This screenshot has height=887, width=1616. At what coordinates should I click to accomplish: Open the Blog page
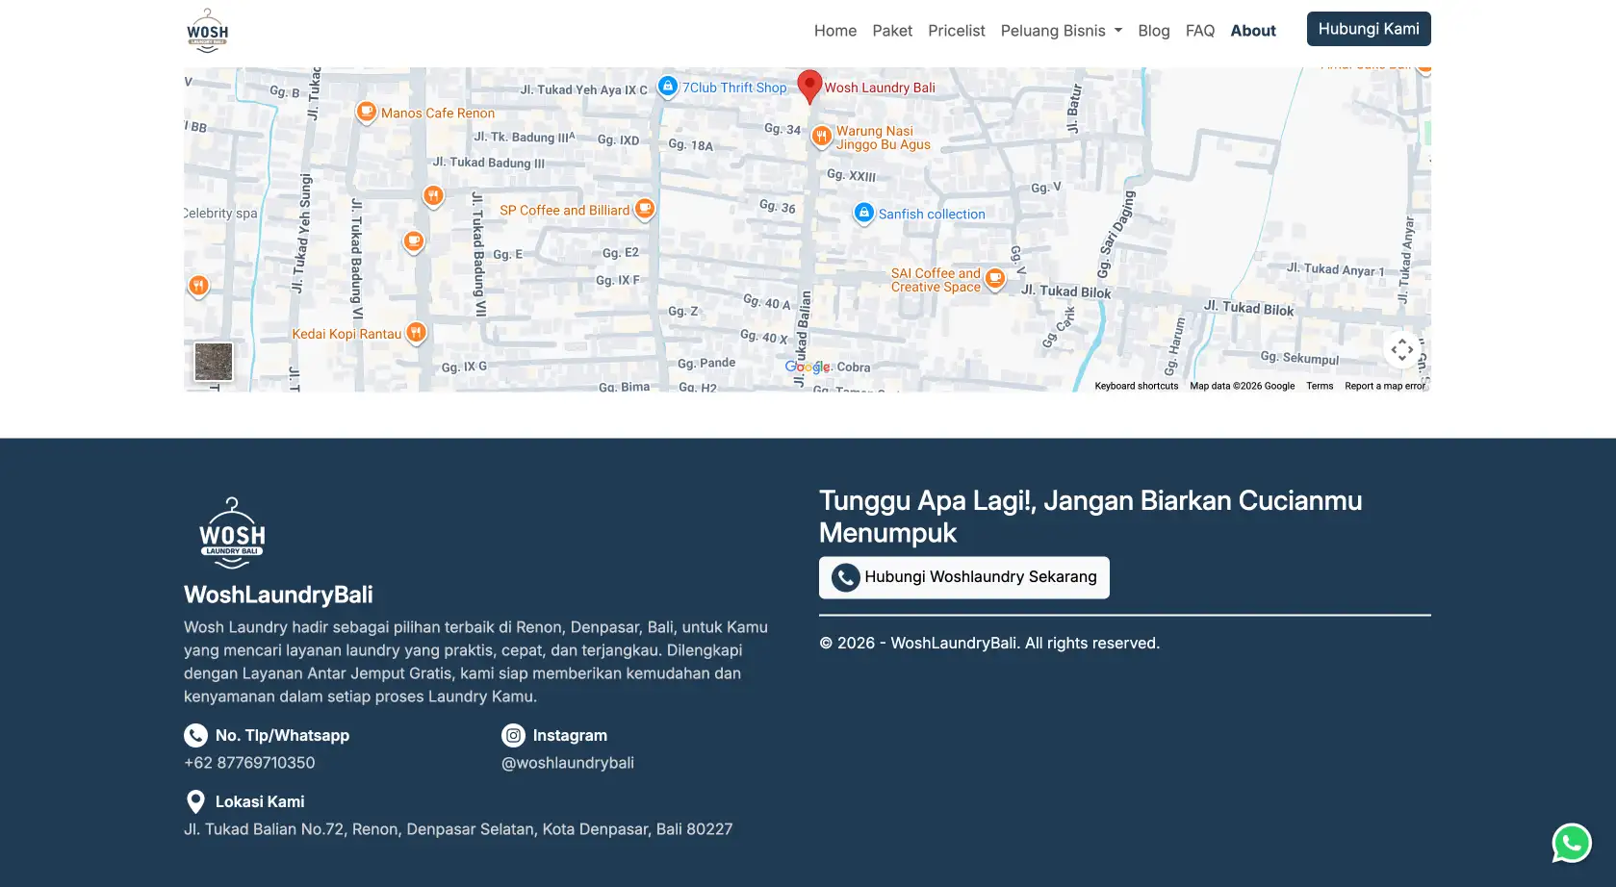point(1154,31)
